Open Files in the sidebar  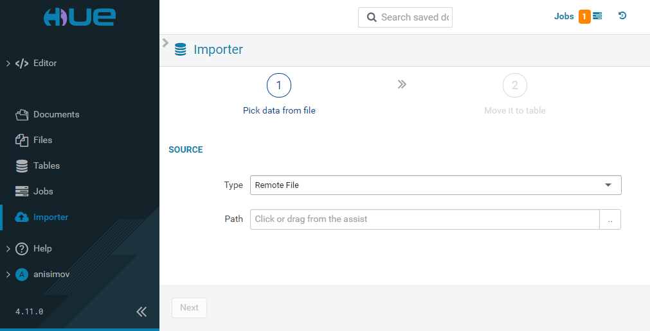[x=42, y=140]
